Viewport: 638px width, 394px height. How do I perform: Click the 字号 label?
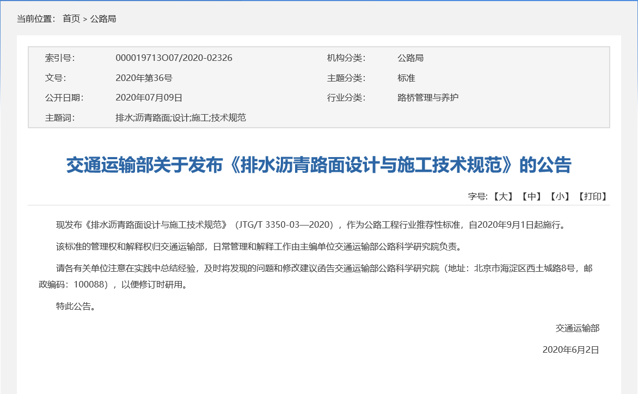point(478,197)
